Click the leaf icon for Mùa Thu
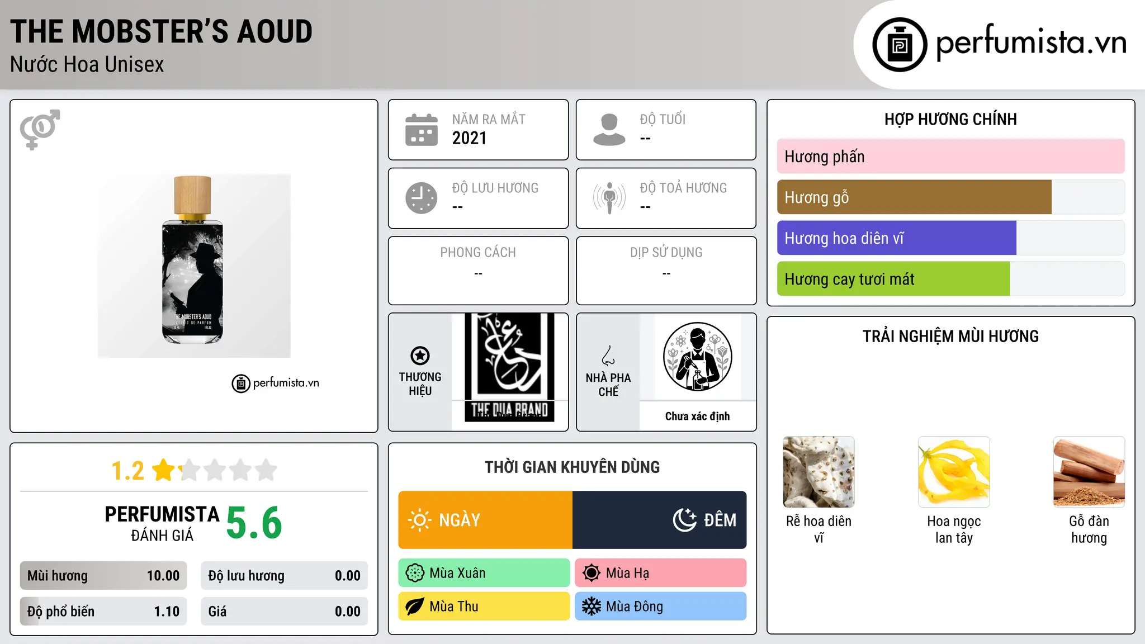The image size is (1145, 644). 415,607
